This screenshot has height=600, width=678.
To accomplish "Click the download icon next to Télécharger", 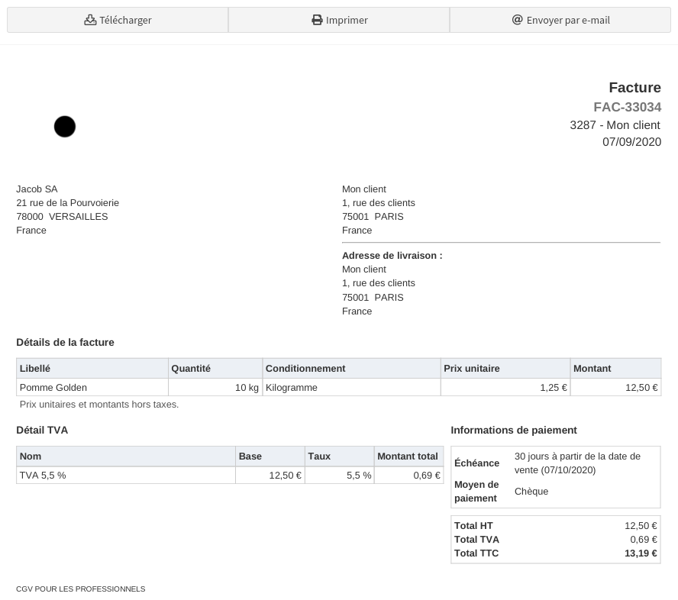I will (x=90, y=20).
